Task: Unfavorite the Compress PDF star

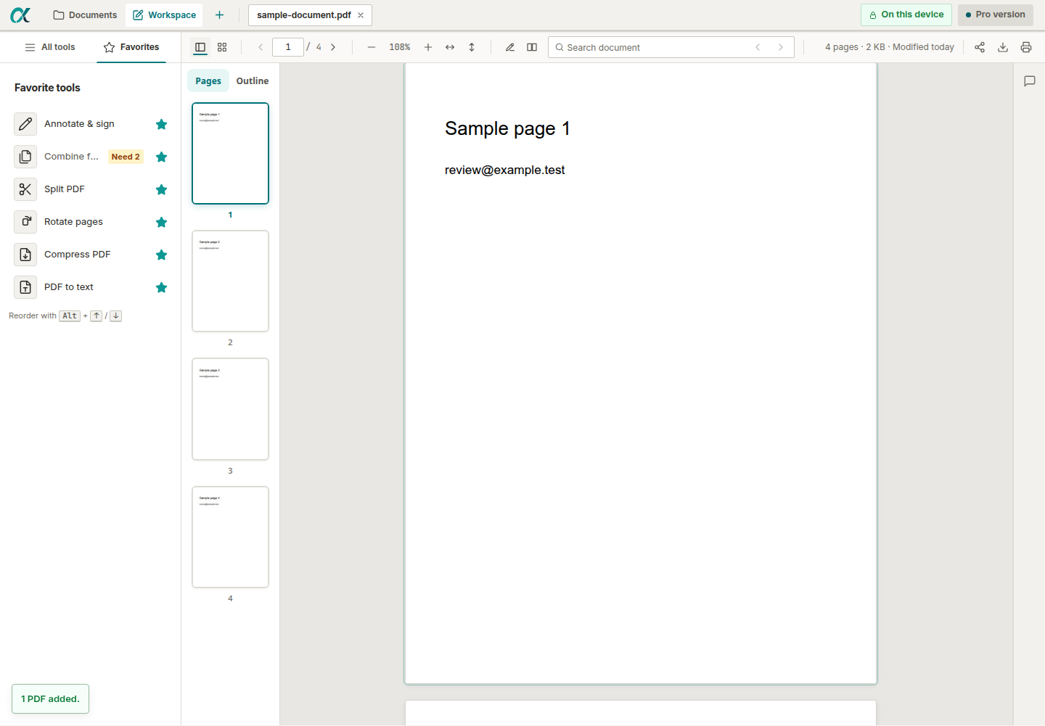Action: coord(161,255)
